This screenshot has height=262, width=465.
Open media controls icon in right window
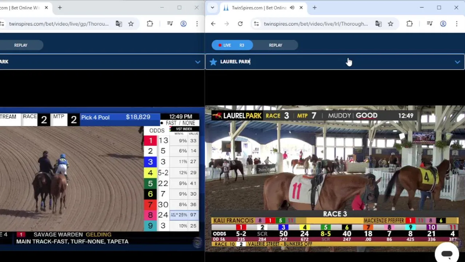[430, 24]
